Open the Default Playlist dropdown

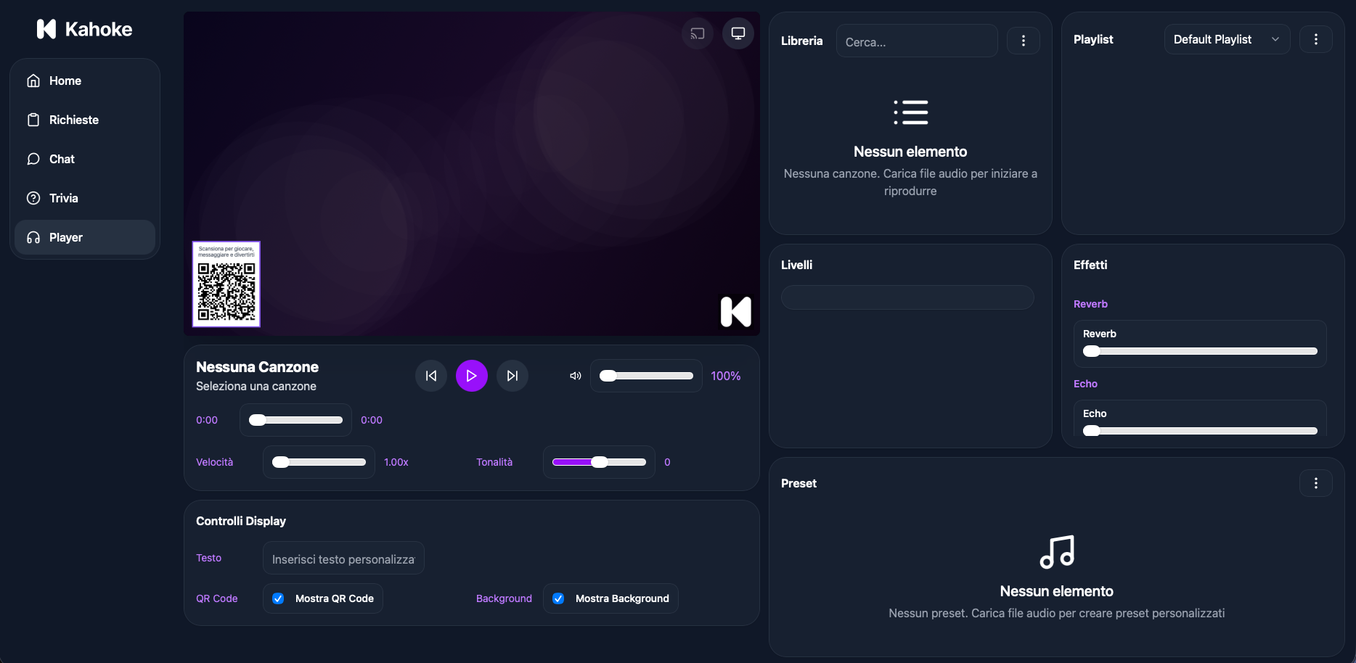click(x=1226, y=39)
